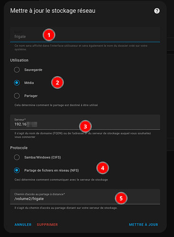This screenshot has width=174, height=237.
Task: Confirm changes with METTRE À JOUR
Action: tap(144, 225)
